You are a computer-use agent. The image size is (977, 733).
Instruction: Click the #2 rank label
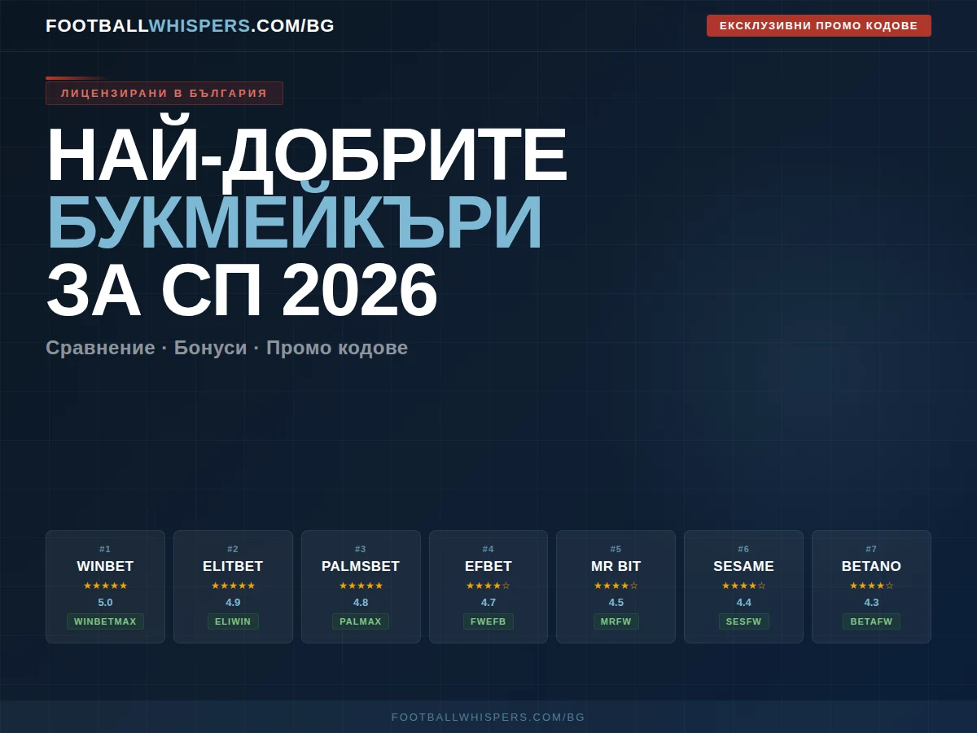tap(233, 549)
